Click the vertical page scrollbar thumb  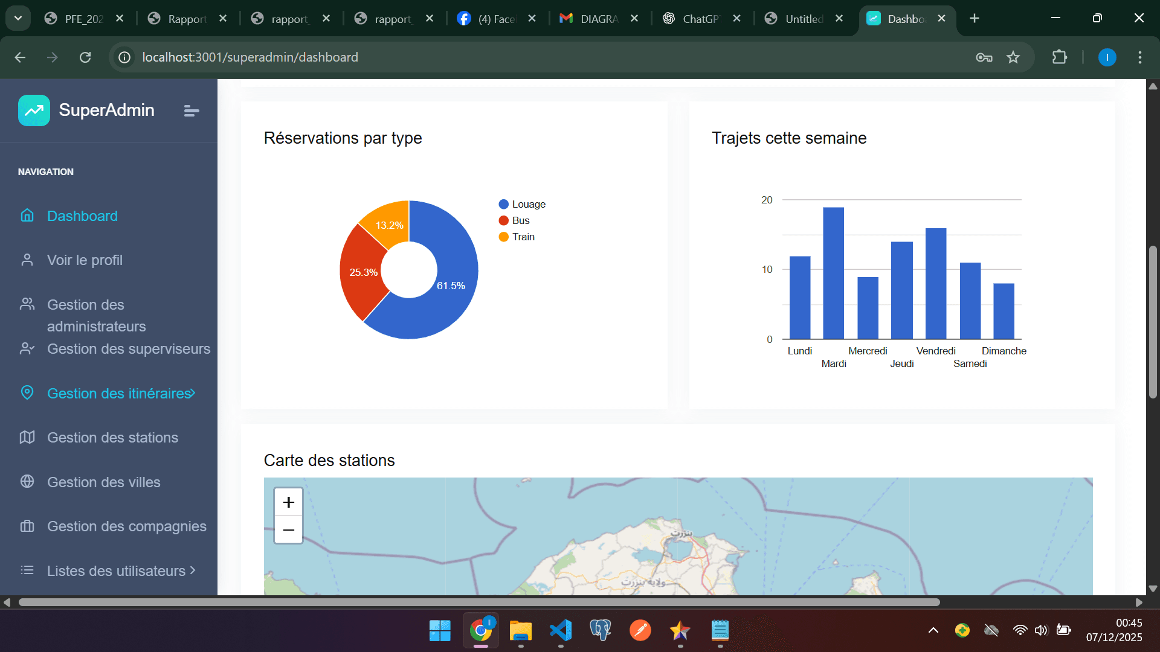(x=1153, y=322)
